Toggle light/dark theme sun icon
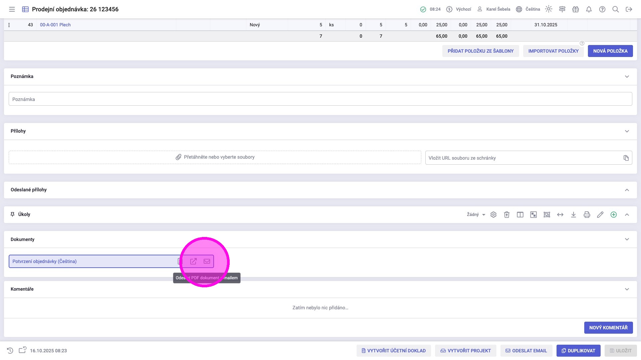Viewport: 641px width, 360px height. pos(549,9)
